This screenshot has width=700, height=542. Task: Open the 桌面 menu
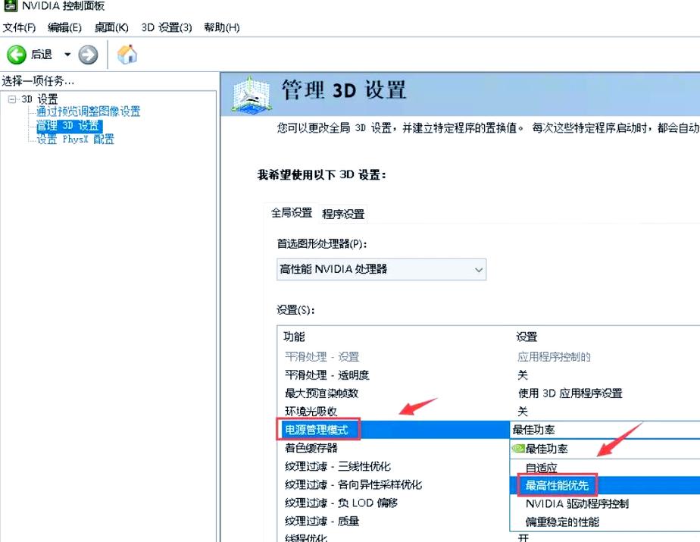[111, 27]
